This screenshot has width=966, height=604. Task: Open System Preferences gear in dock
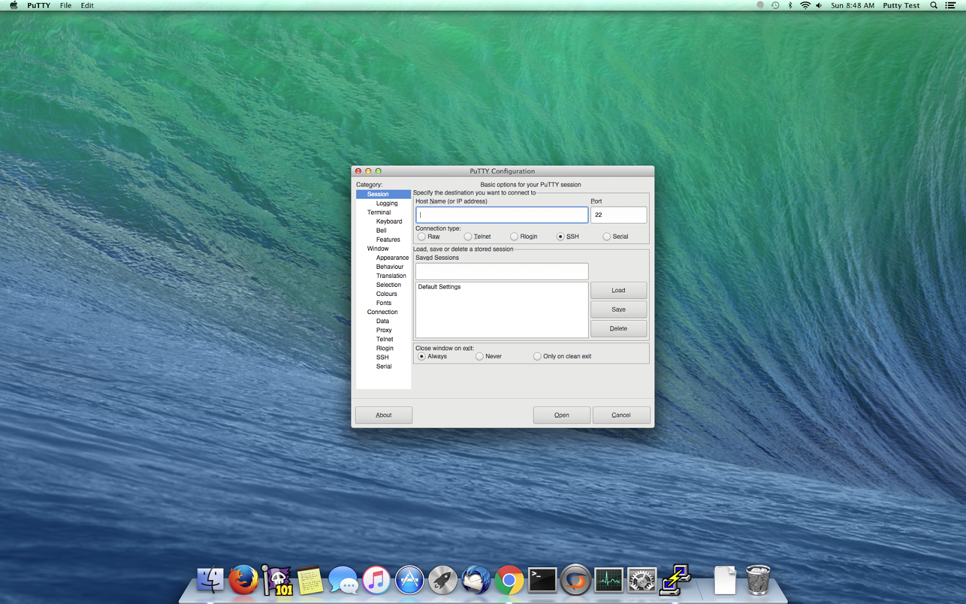tap(641, 580)
